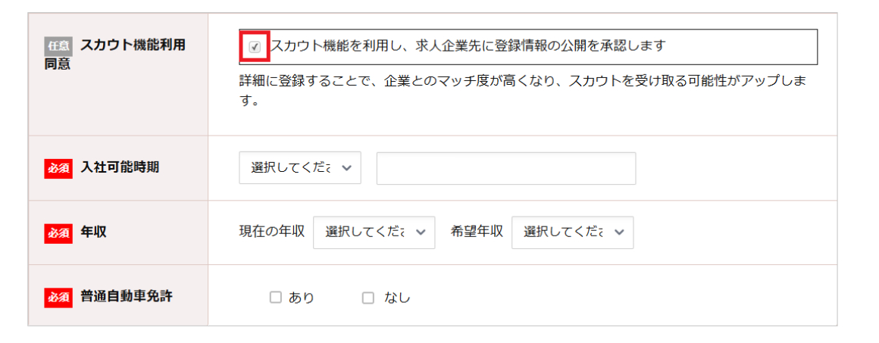Click the red 必須 badge beside 普通自動車免許
Viewport: 879px width, 343px height.
(58, 297)
